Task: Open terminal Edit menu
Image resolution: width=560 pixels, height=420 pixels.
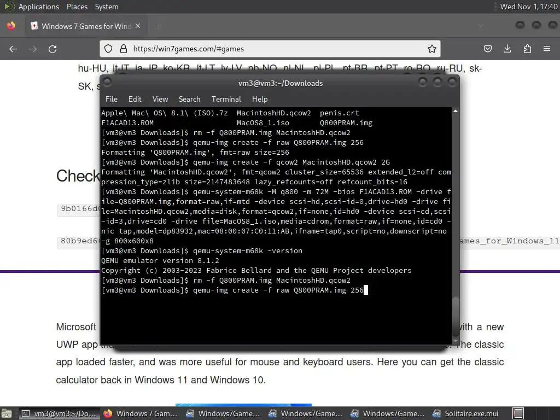Action: point(135,100)
